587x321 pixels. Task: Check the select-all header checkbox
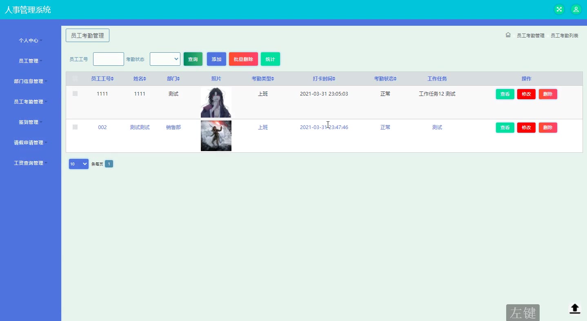75,78
